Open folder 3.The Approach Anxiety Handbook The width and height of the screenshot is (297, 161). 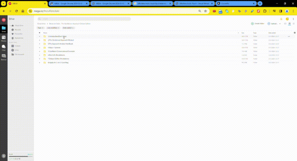click(60, 44)
